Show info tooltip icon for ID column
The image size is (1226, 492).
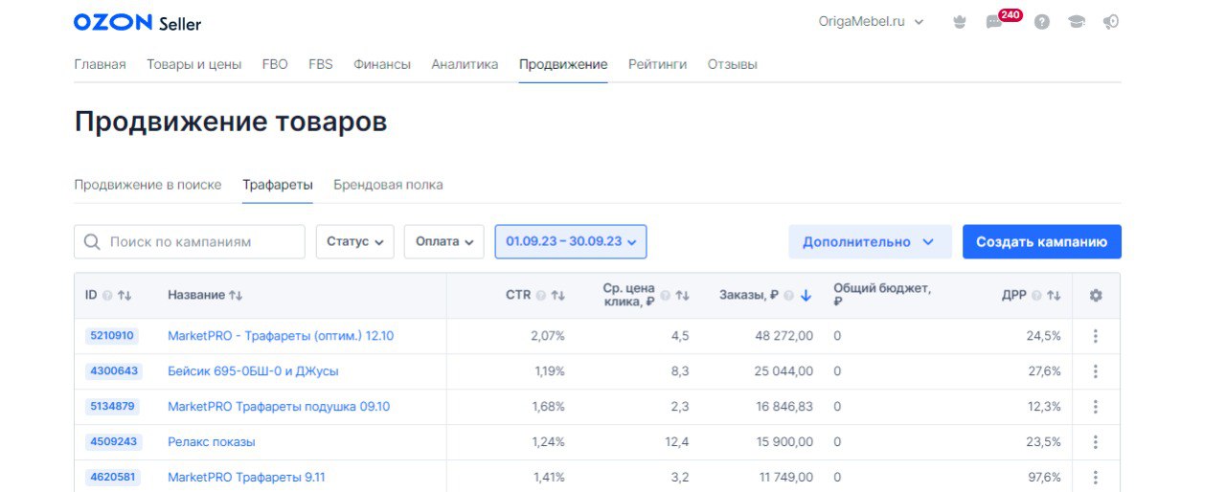(x=107, y=296)
